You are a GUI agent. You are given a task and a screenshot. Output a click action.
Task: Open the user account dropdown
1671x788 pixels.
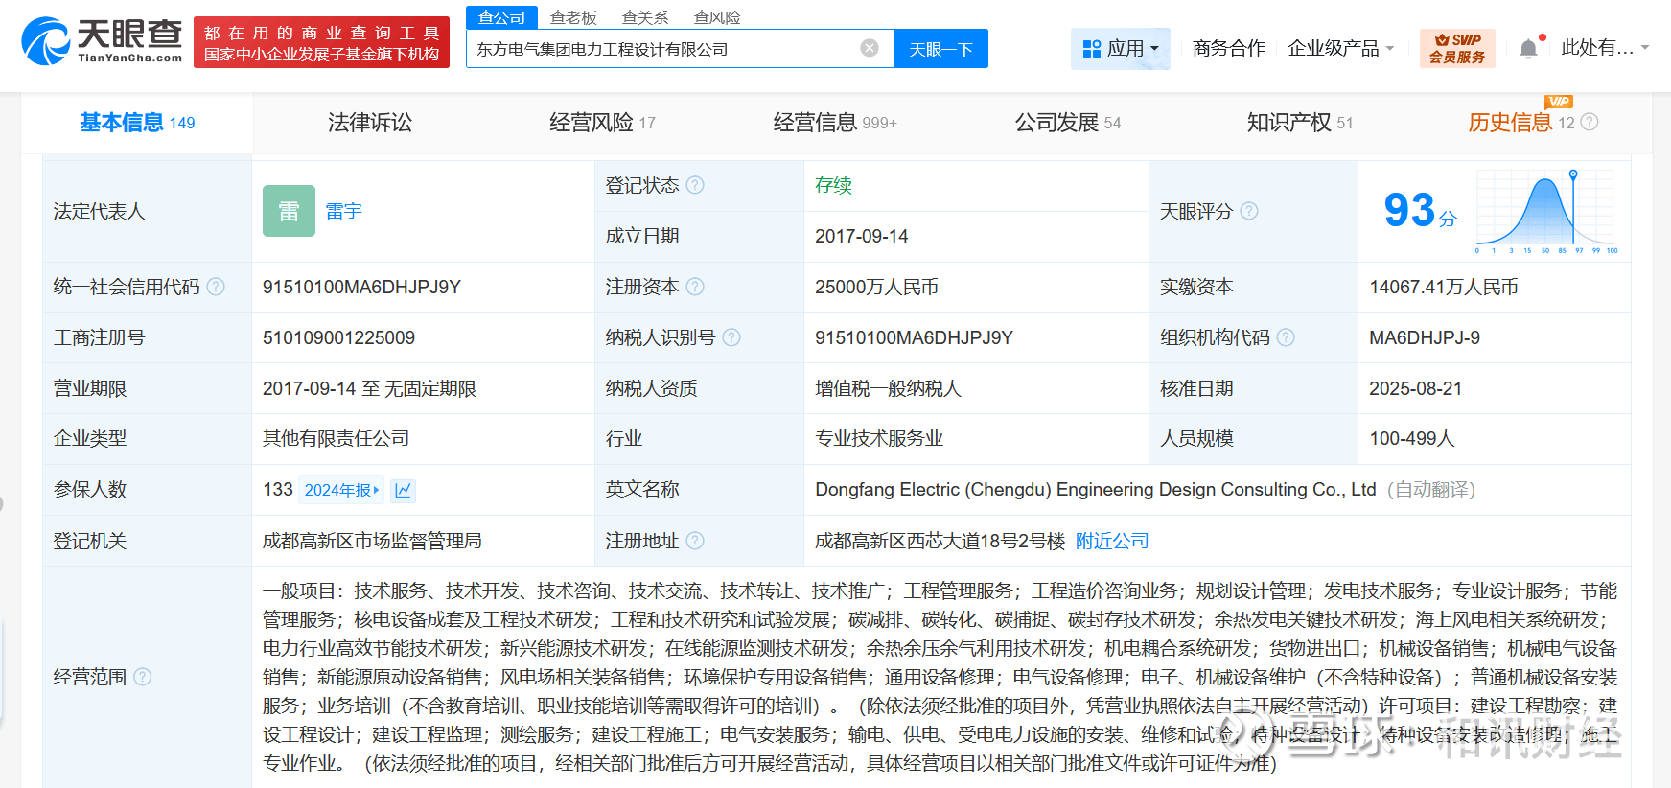[1604, 48]
